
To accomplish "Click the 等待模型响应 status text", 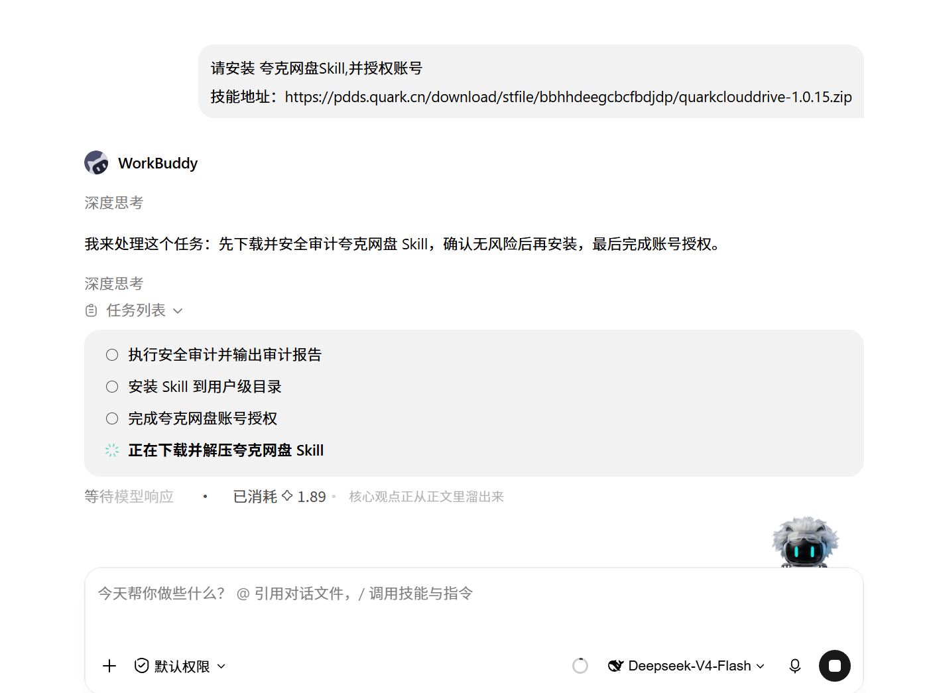I will (x=129, y=497).
